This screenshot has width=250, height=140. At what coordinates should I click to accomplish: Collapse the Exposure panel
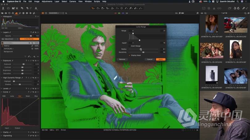click(x=2, y=61)
